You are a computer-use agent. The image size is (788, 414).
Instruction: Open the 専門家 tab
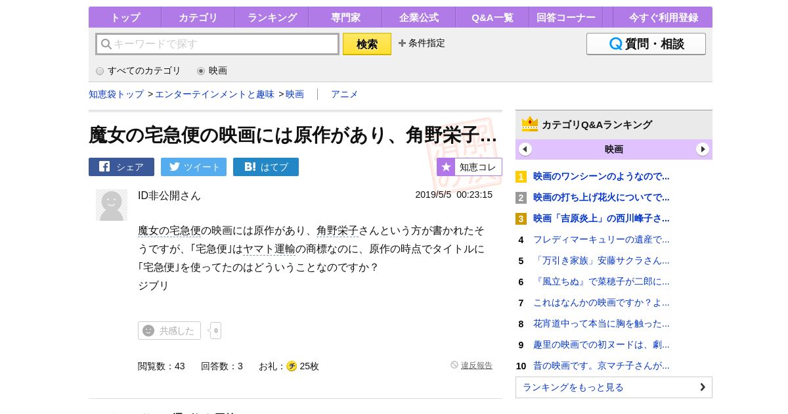[345, 18]
